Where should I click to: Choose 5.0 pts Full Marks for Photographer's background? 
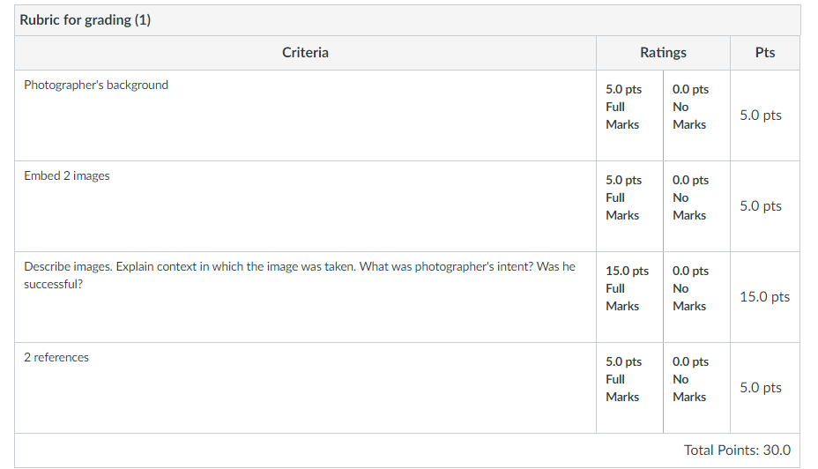click(629, 115)
